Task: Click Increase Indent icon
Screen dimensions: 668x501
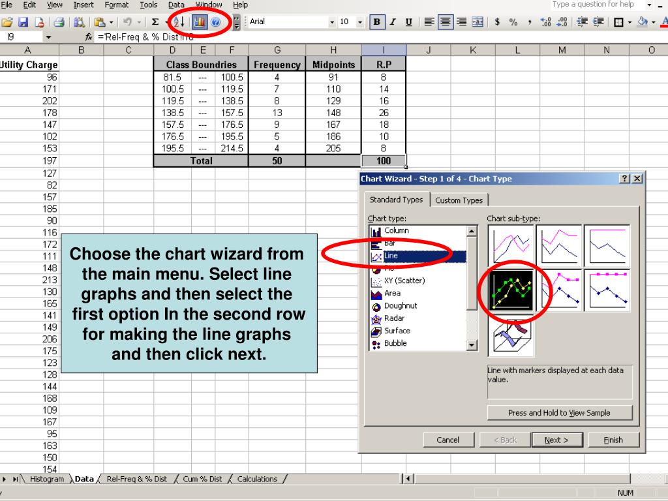Action: point(598,22)
